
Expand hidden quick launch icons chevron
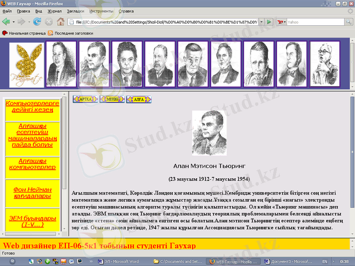pos(91,262)
